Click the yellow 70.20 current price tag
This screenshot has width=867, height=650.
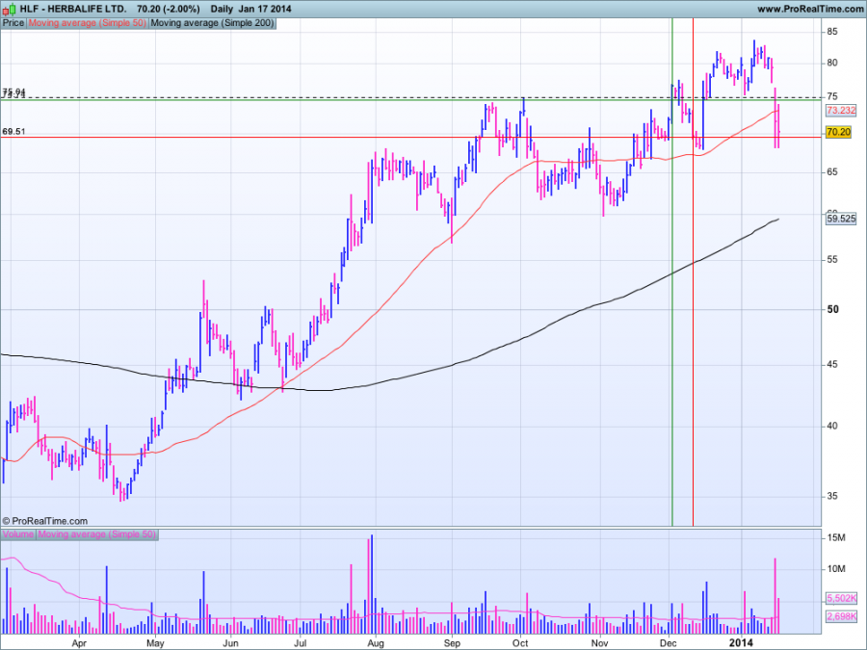coord(838,132)
